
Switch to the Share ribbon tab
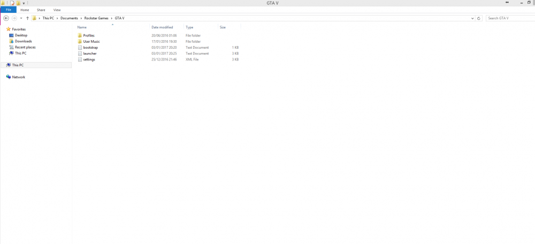point(41,10)
